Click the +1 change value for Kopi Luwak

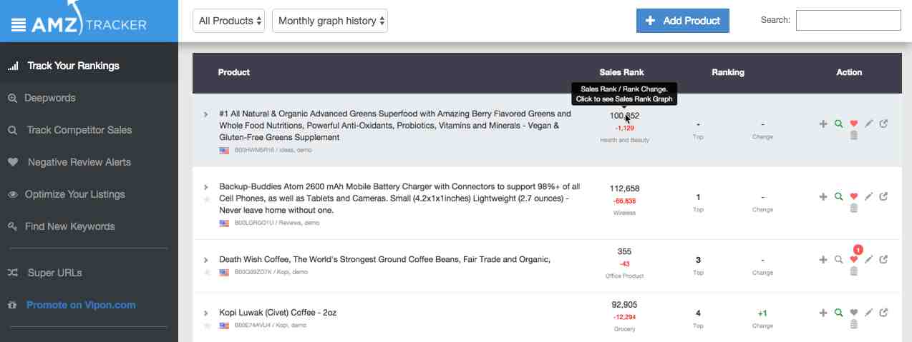[x=762, y=313]
